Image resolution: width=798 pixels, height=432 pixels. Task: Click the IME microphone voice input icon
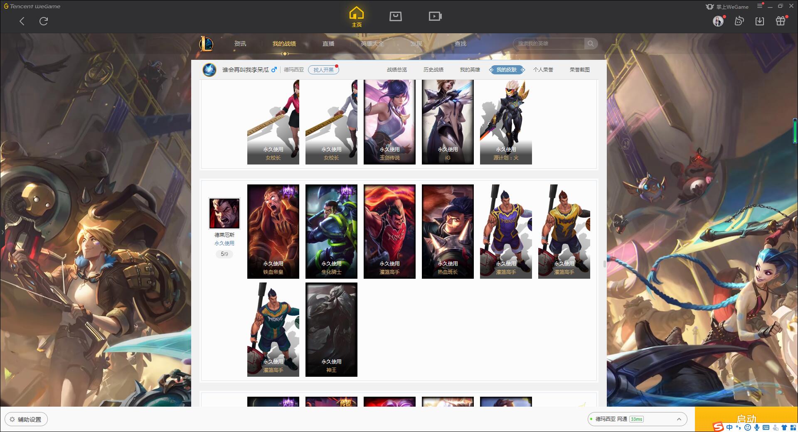coord(757,427)
